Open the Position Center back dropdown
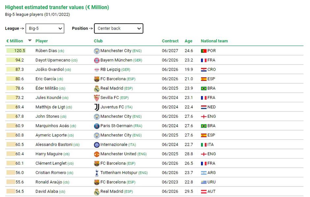Image resolution: width=310 pixels, height=197 pixels. click(119, 29)
